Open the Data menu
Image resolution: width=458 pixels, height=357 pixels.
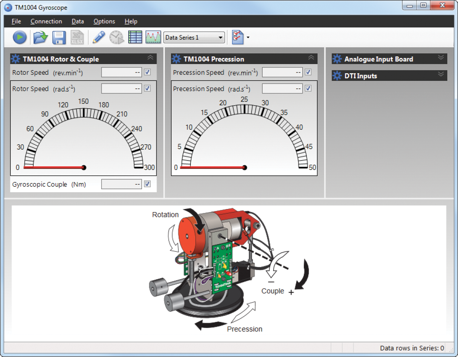click(78, 21)
